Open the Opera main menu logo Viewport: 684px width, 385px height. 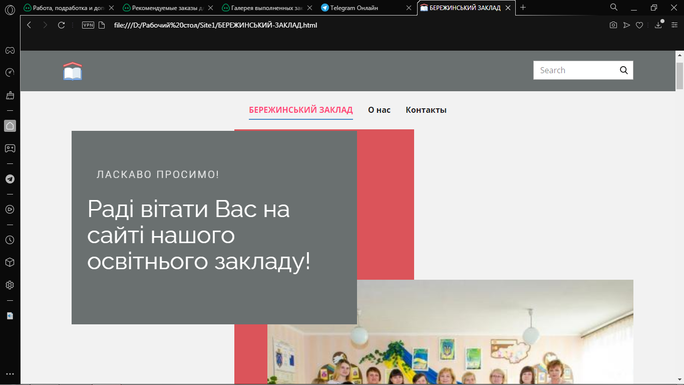[10, 10]
